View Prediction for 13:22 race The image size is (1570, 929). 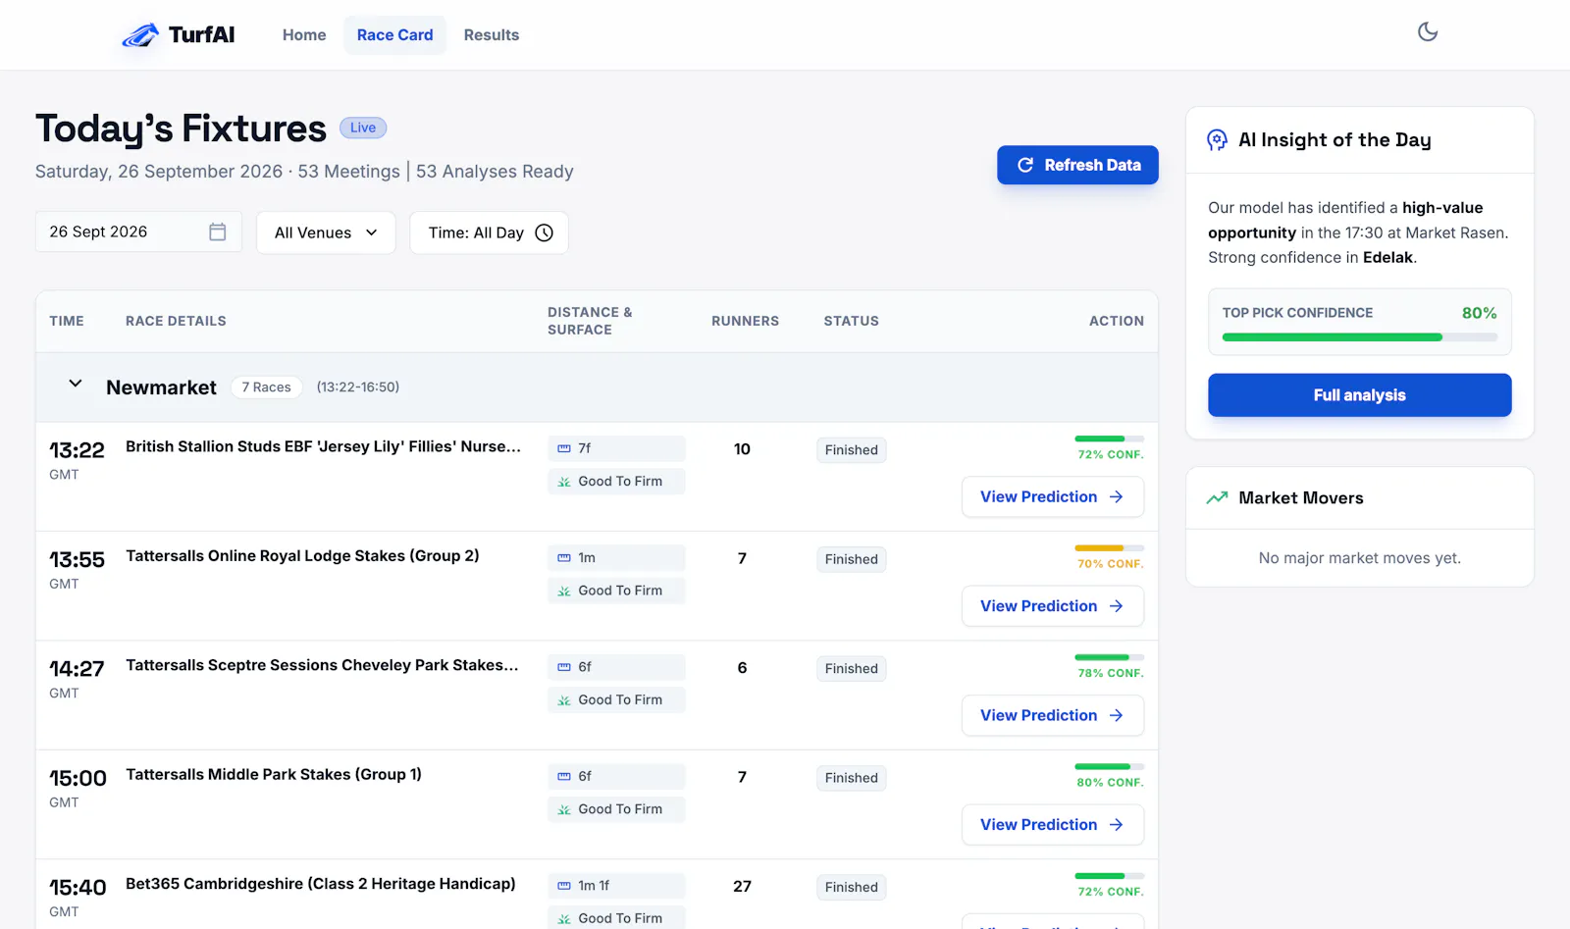(x=1053, y=496)
